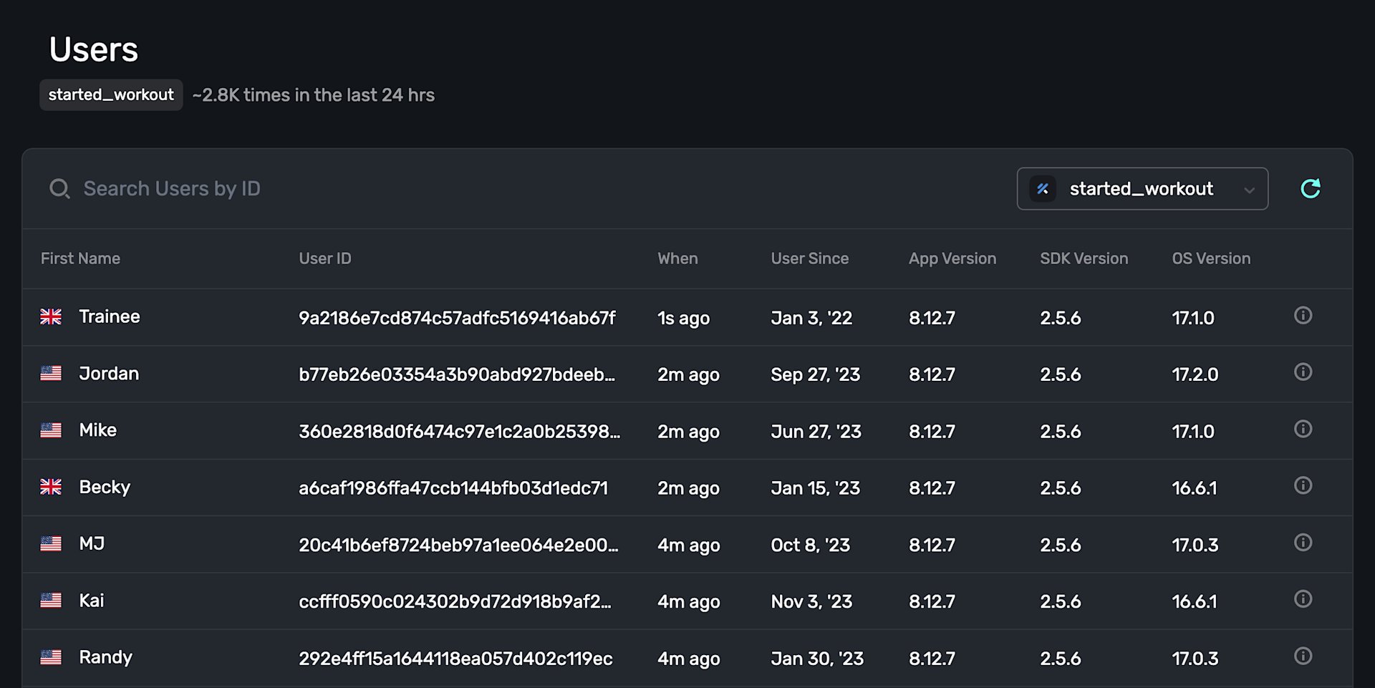
Task: Click the dropdown chevron arrow
Action: click(1249, 190)
